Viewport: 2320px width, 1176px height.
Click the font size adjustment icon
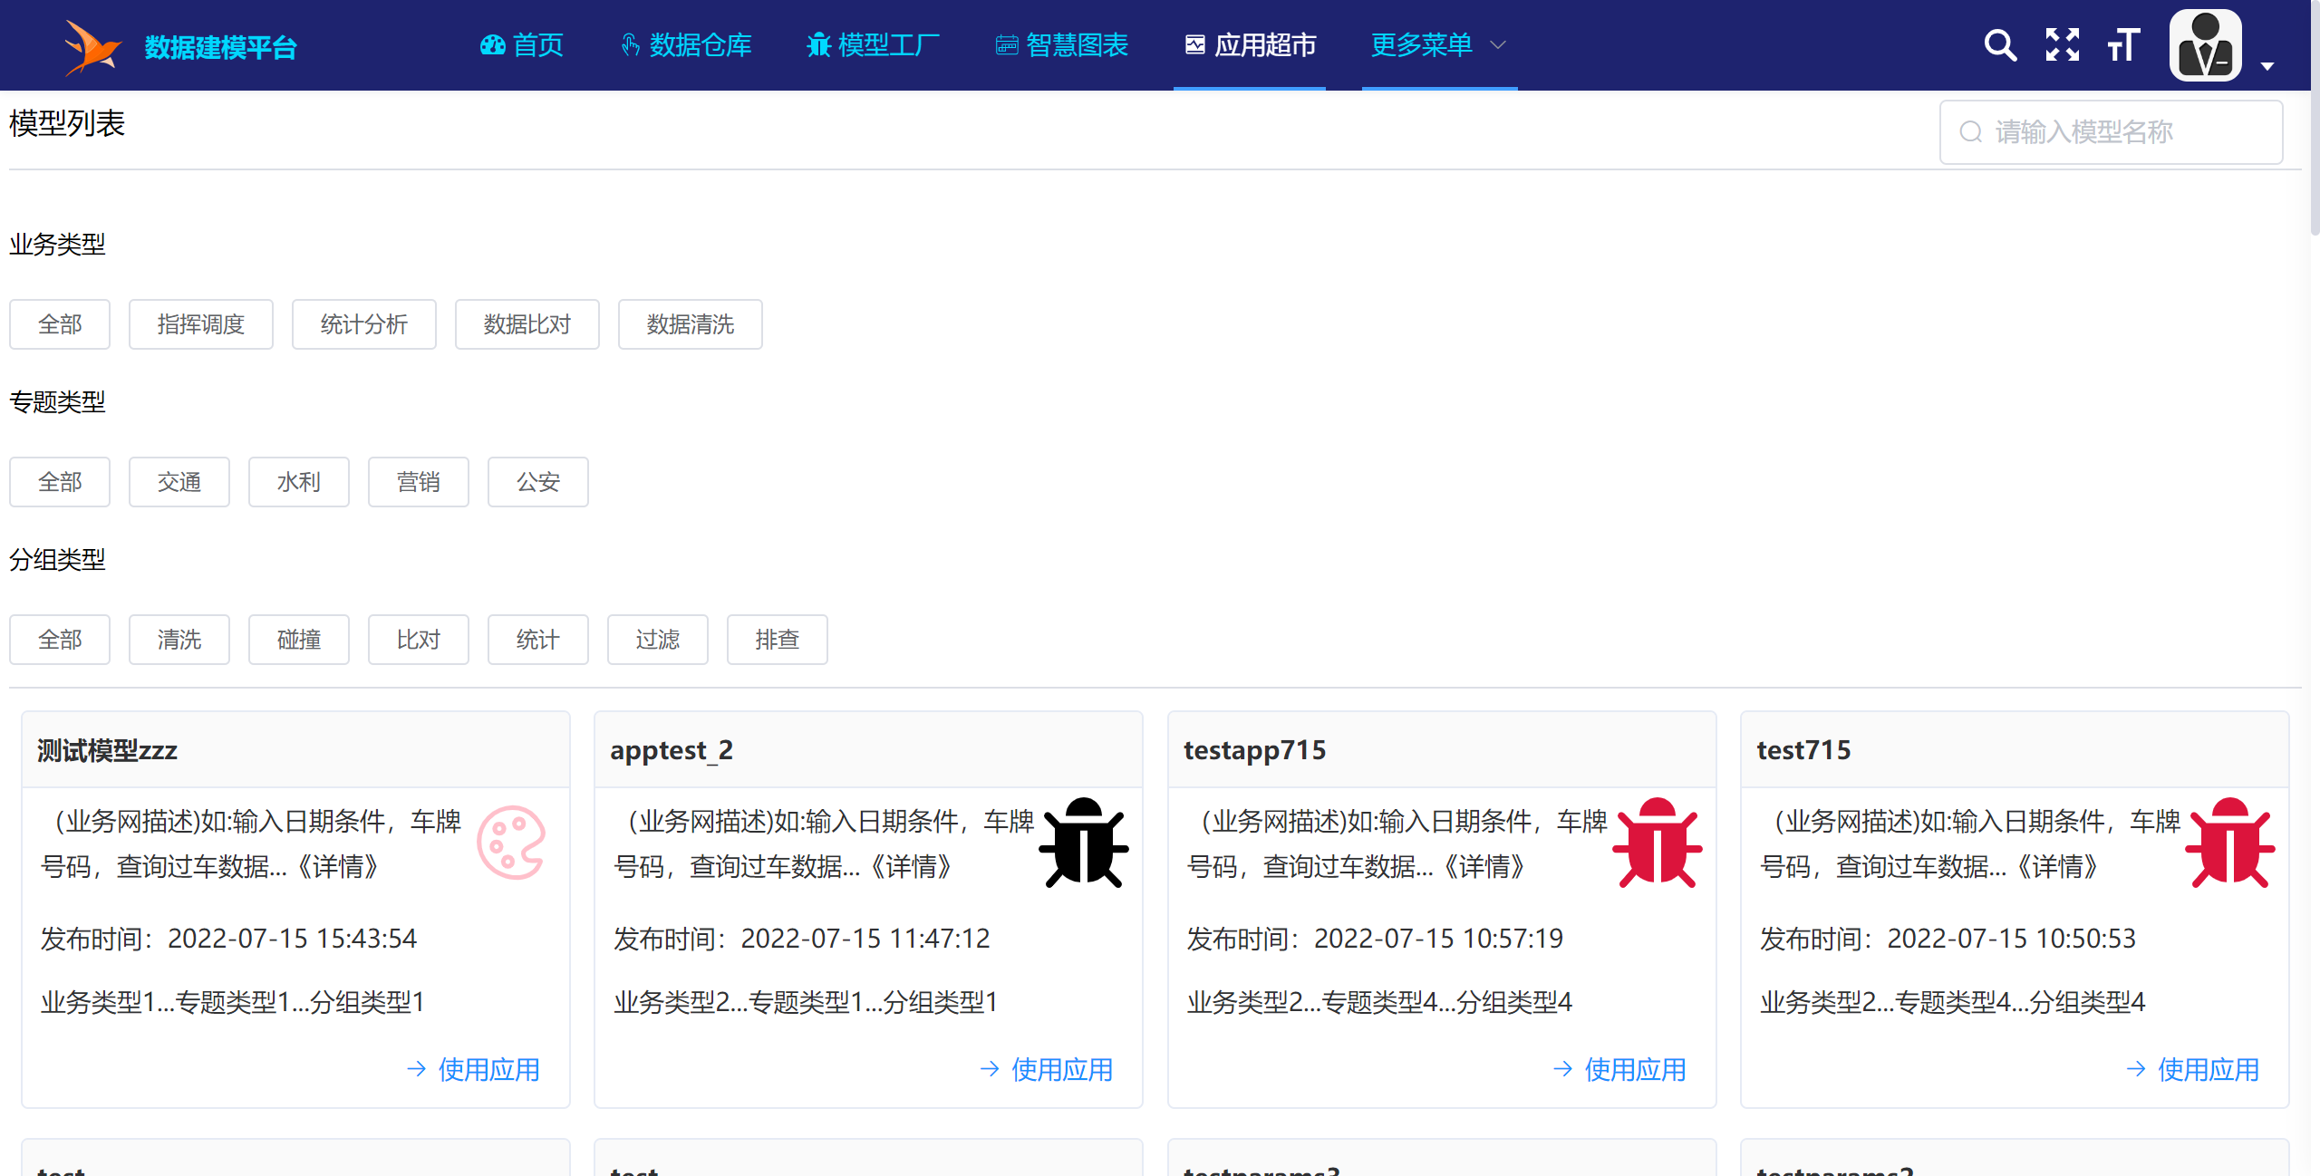(x=2123, y=44)
